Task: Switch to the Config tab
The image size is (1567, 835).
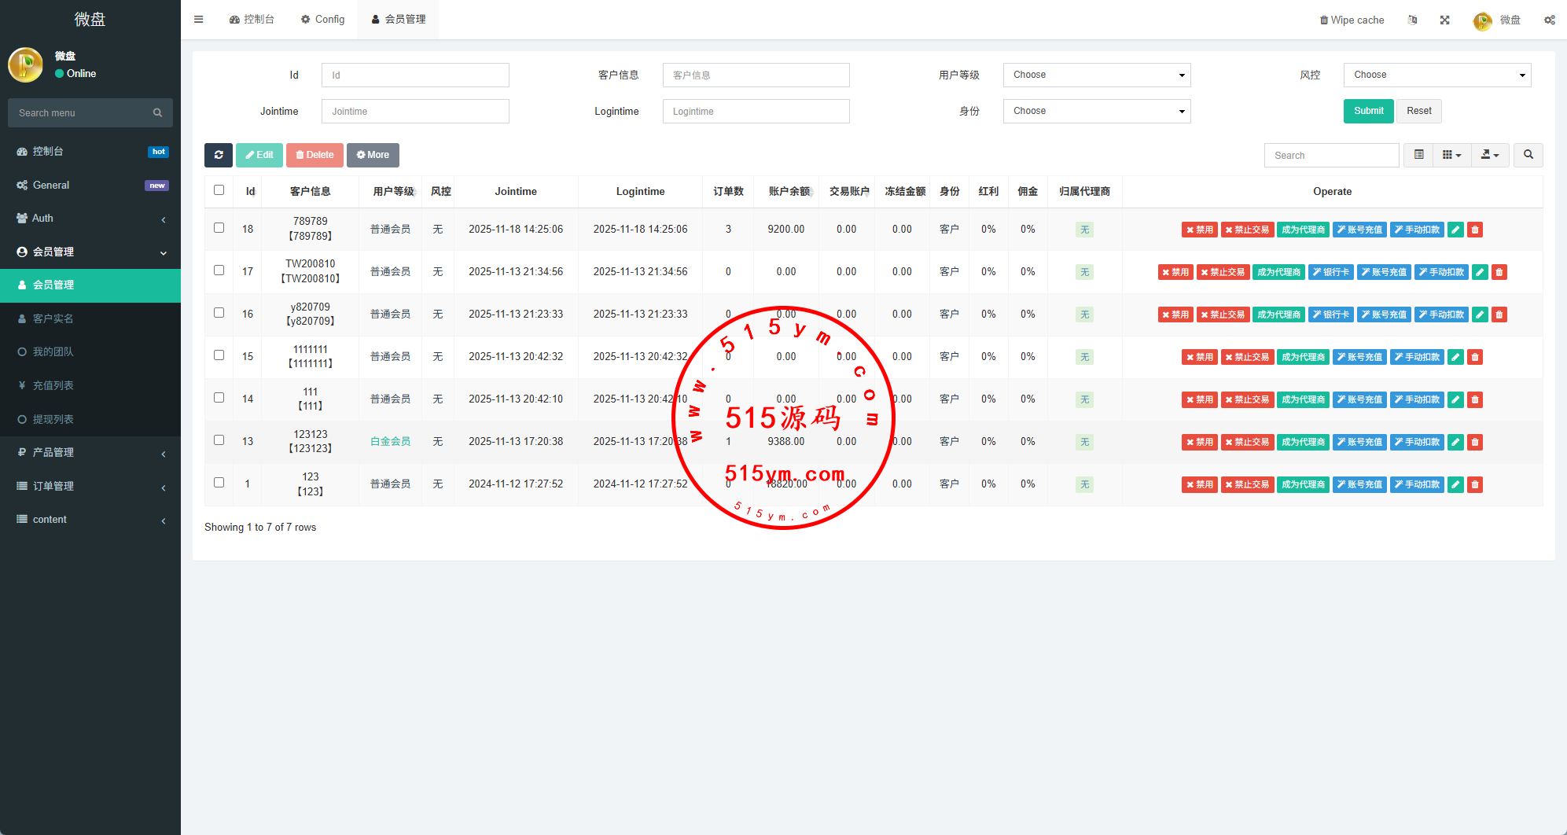Action: point(322,20)
